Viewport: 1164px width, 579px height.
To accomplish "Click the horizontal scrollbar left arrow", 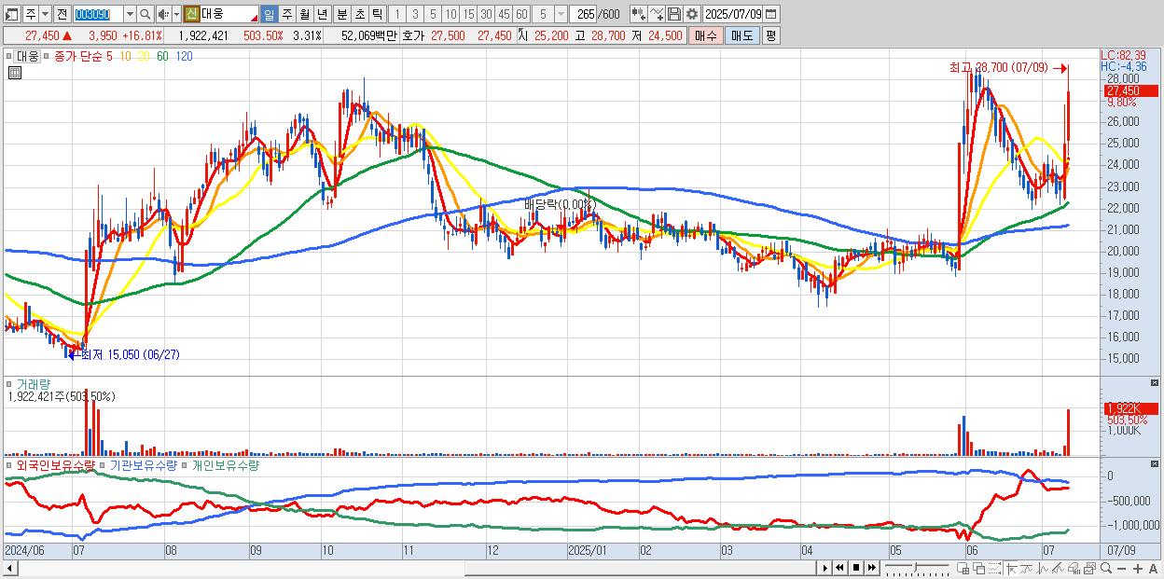I will pos(10,568).
